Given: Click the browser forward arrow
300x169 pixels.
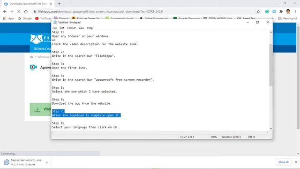Looking at the screenshot, I should (12, 11).
